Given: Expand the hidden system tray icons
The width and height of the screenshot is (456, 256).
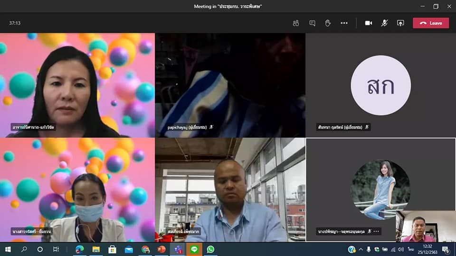Looking at the screenshot, I should [361, 249].
